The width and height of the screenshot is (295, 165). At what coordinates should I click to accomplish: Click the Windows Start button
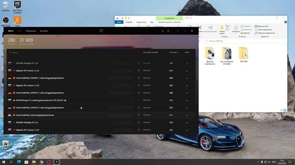coord(4,162)
